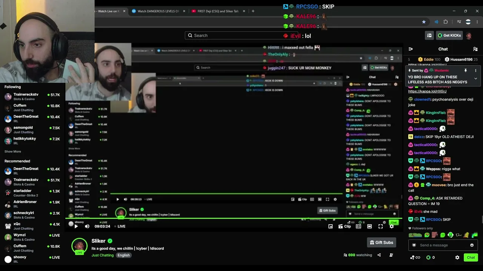483x271 pixels.
Task: Open the KICKs balance counter
Action: [x=431, y=257]
